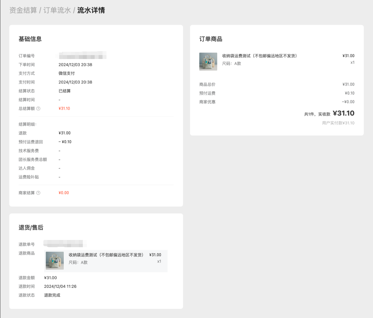The image size is (373, 318).
Task: Click the 流水详情 breadcrumb title
Action: click(x=91, y=10)
